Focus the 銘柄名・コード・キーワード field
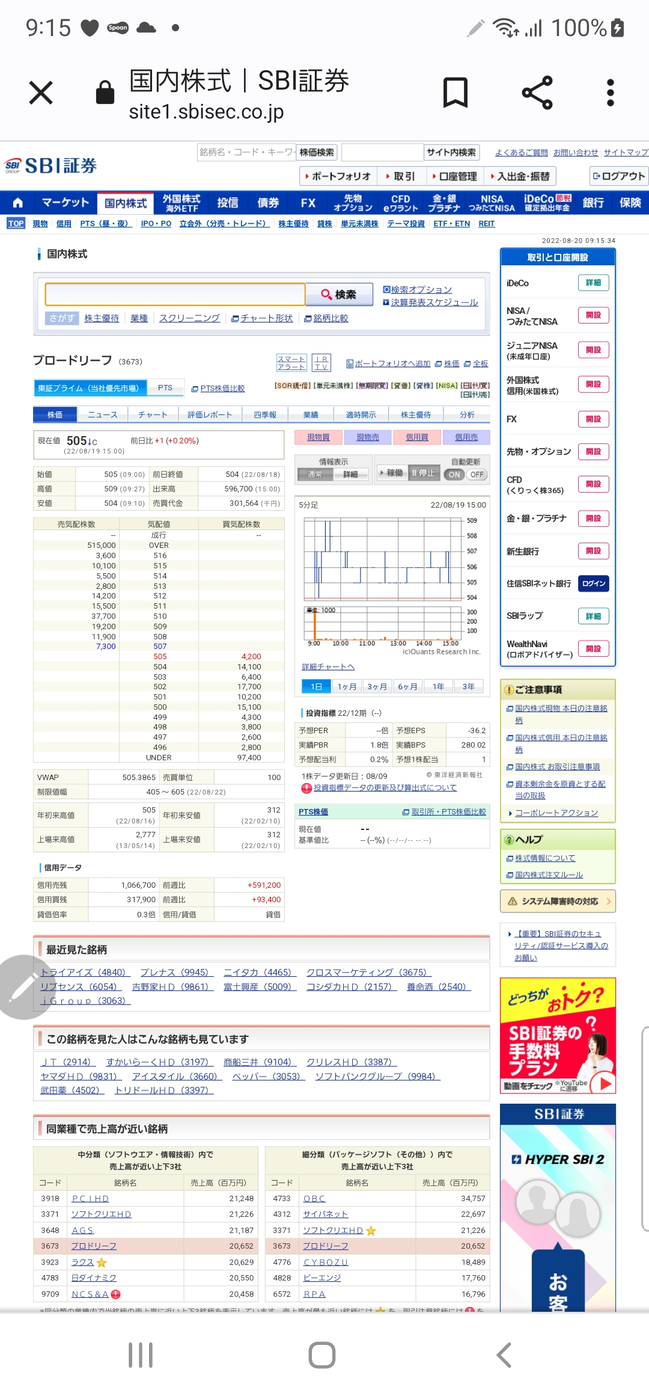Image resolution: width=649 pixels, height=1393 pixels. 246,153
